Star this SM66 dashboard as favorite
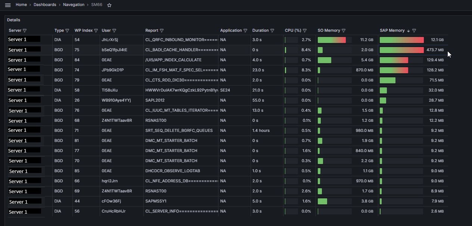 [109, 5]
